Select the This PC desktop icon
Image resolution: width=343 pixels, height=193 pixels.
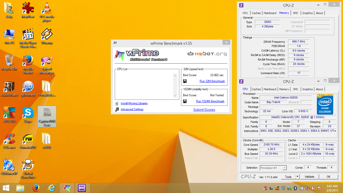click(x=9, y=37)
